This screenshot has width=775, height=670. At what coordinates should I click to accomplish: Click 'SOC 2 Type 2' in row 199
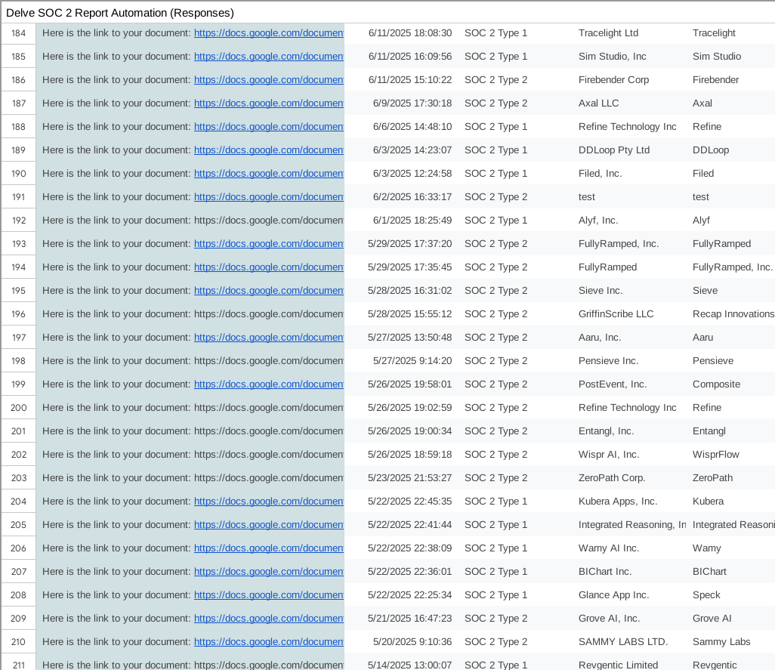tap(496, 384)
